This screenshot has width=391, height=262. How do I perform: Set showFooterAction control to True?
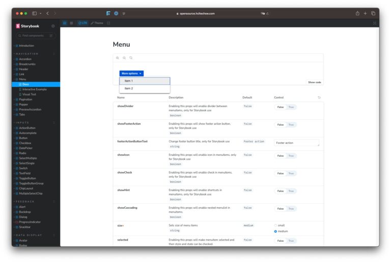[291, 125]
